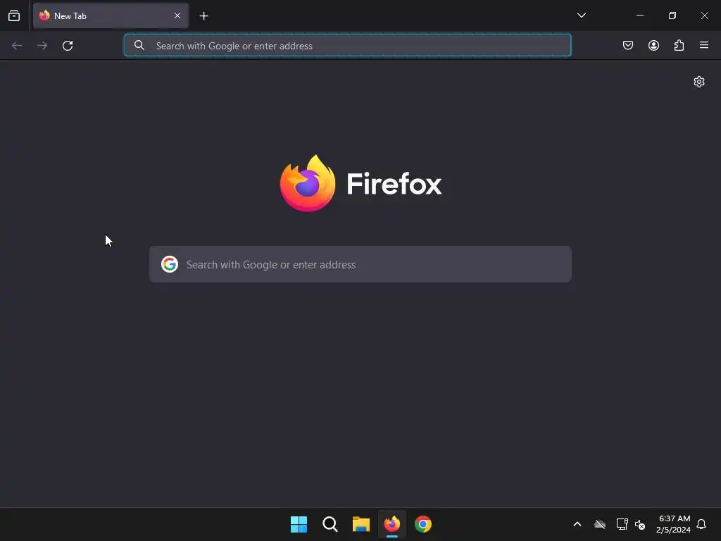Open the Extensions panel
721x541 pixels.
679,45
